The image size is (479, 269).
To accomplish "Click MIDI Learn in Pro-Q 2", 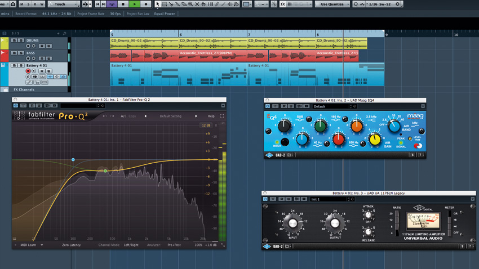I will (x=28, y=245).
